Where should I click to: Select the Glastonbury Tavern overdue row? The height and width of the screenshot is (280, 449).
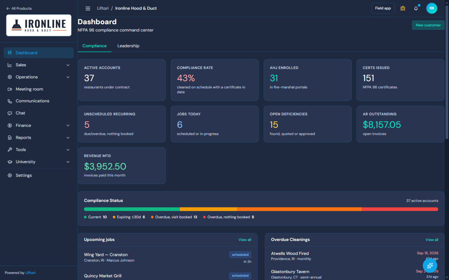tap(355, 273)
